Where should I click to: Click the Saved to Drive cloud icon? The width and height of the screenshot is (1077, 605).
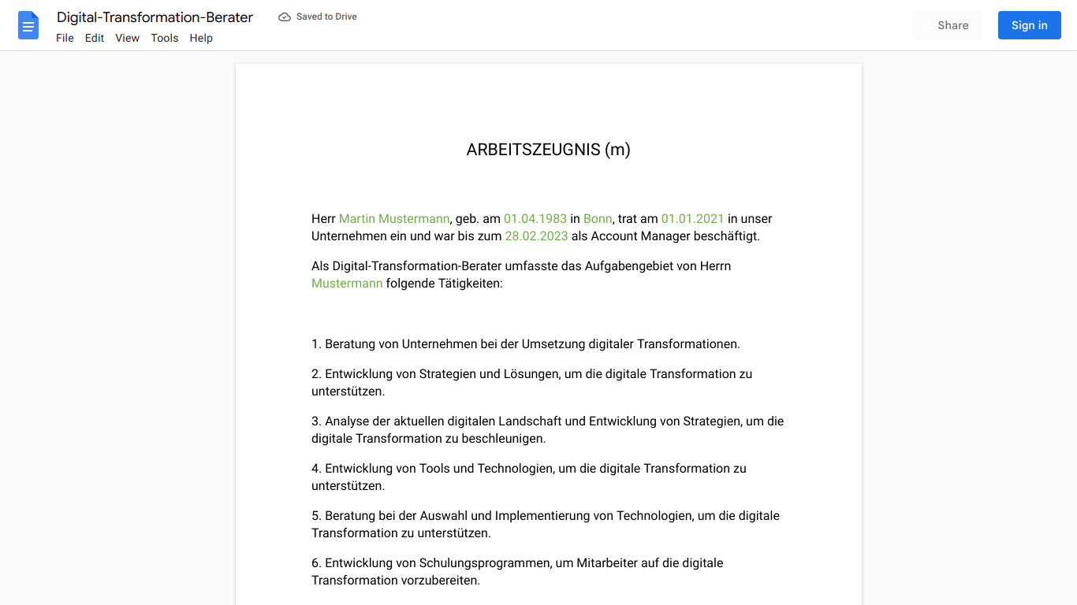tap(285, 17)
